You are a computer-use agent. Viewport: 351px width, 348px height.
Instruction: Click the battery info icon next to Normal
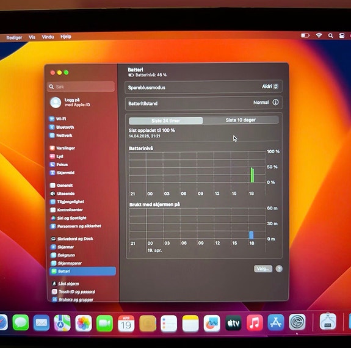275,103
